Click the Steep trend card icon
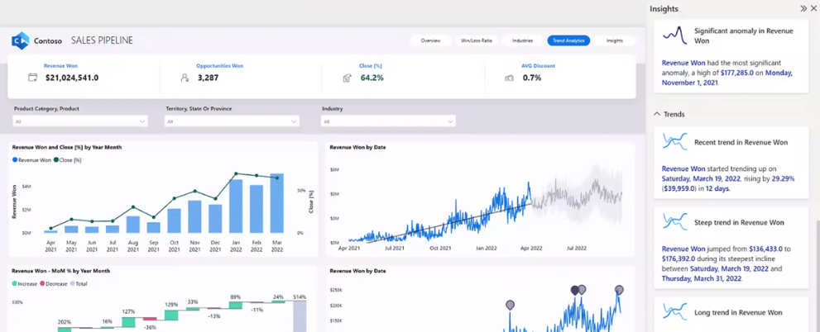Screen dimensions: 820x332 [674, 222]
